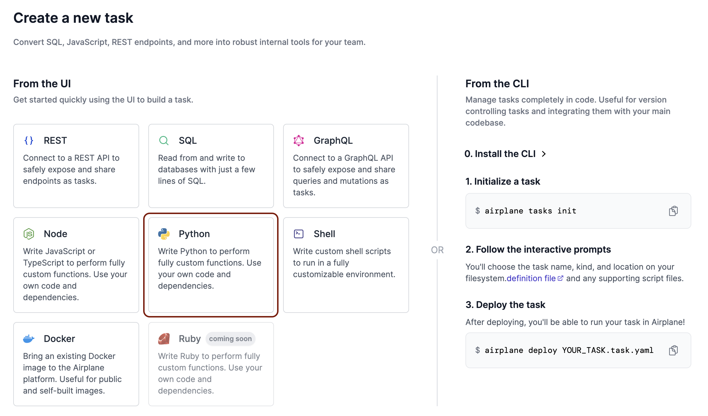Click the 'From the UI' heading
Viewport: 708px width, 416px height.
tap(42, 84)
